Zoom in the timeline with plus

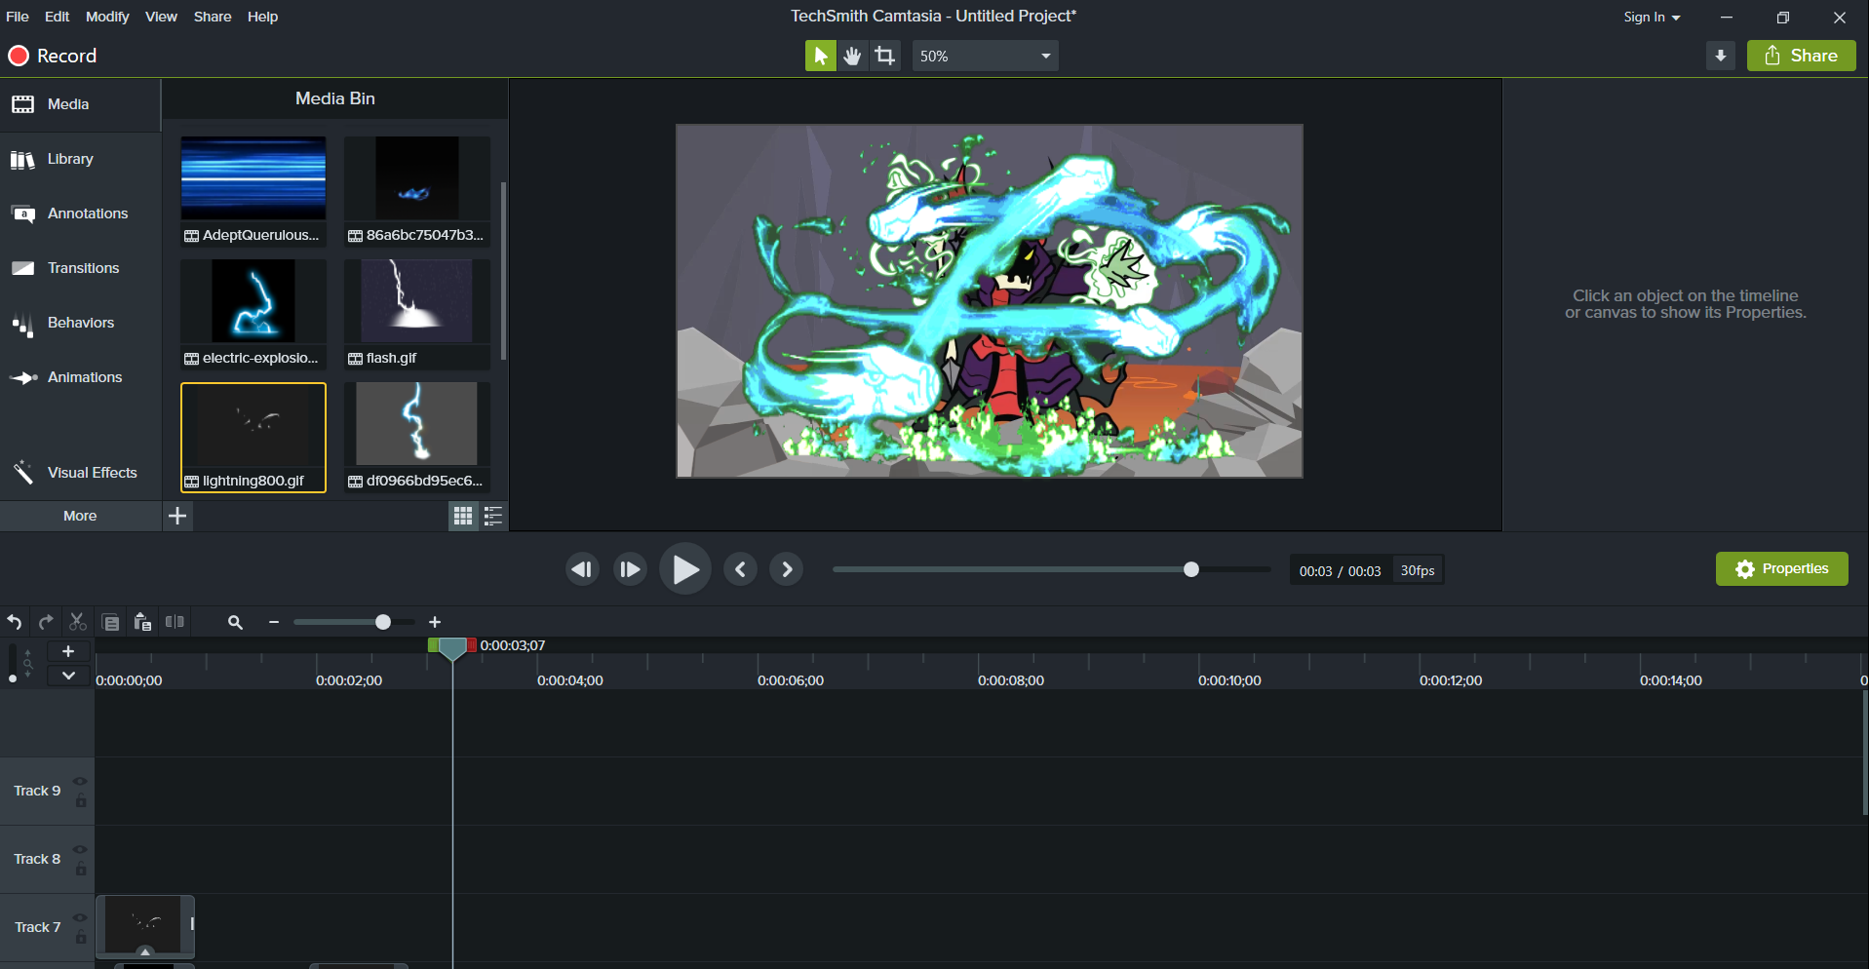tap(435, 622)
